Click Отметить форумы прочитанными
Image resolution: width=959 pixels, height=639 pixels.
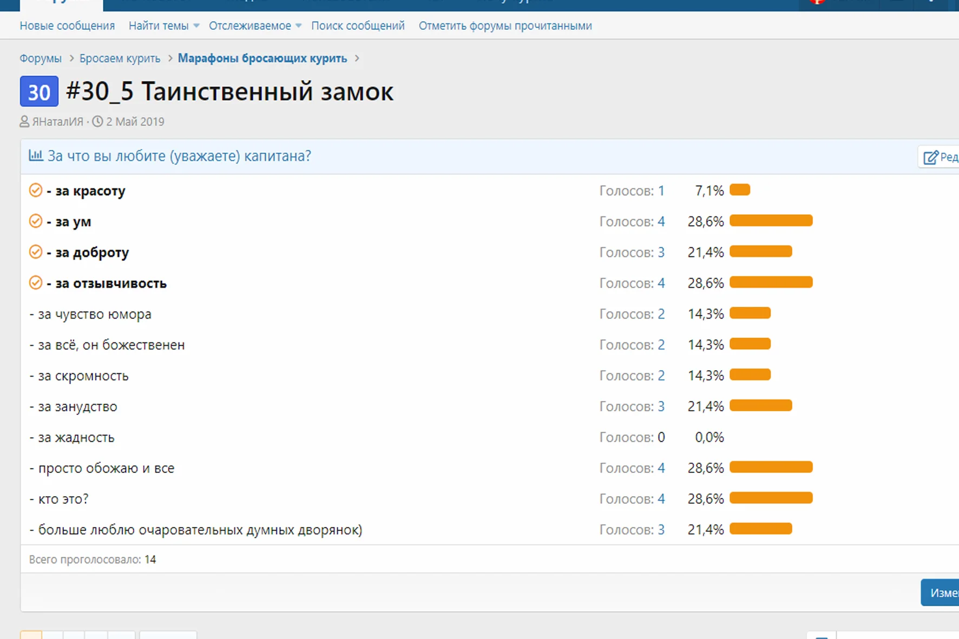coord(505,26)
